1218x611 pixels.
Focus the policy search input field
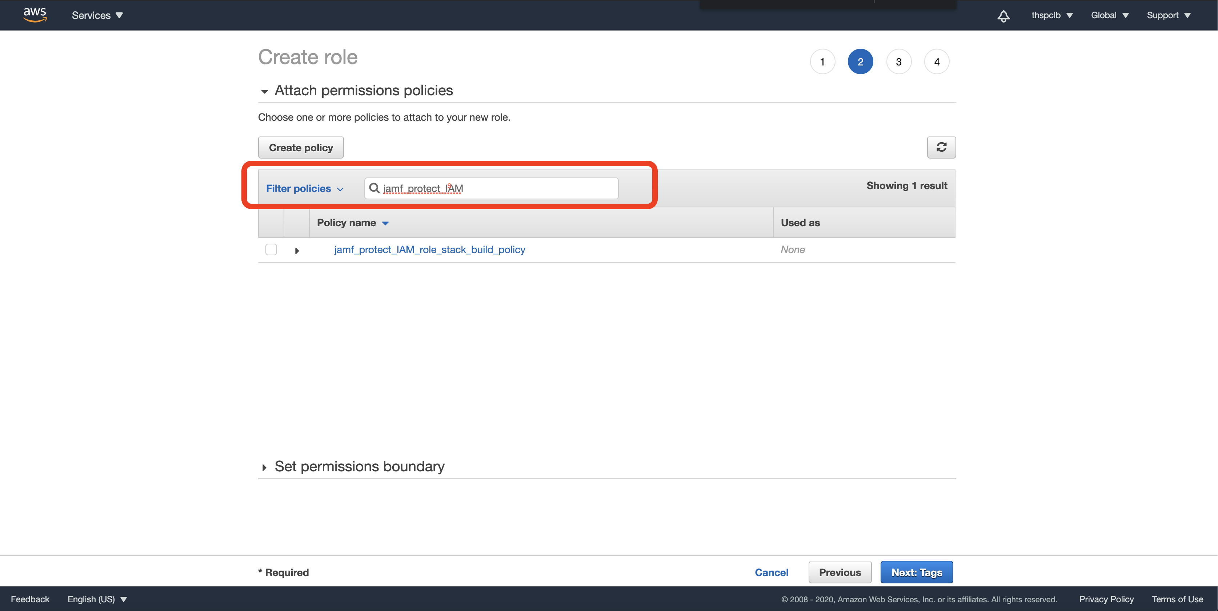tap(491, 188)
